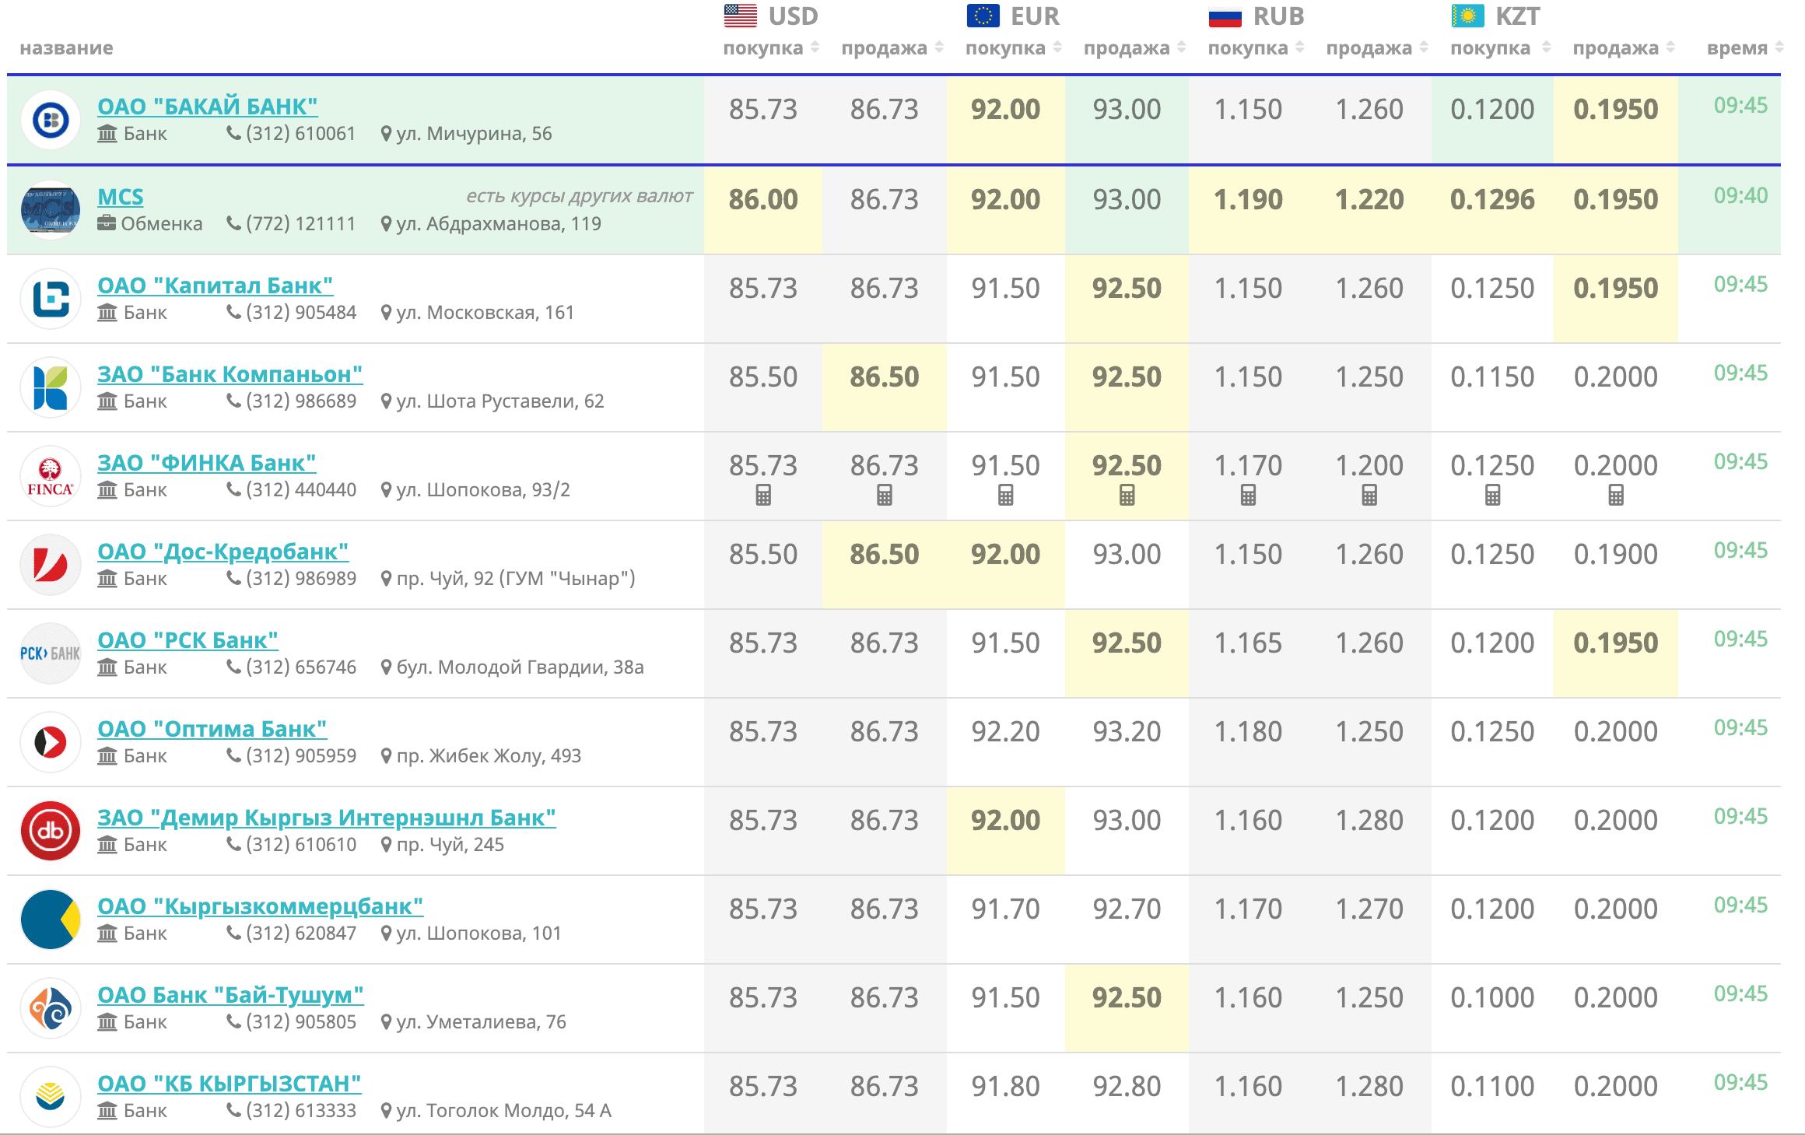1805x1135 pixels.
Task: Open ОАО "БАКАЙ БАНК" link
Action: pyautogui.click(x=208, y=107)
